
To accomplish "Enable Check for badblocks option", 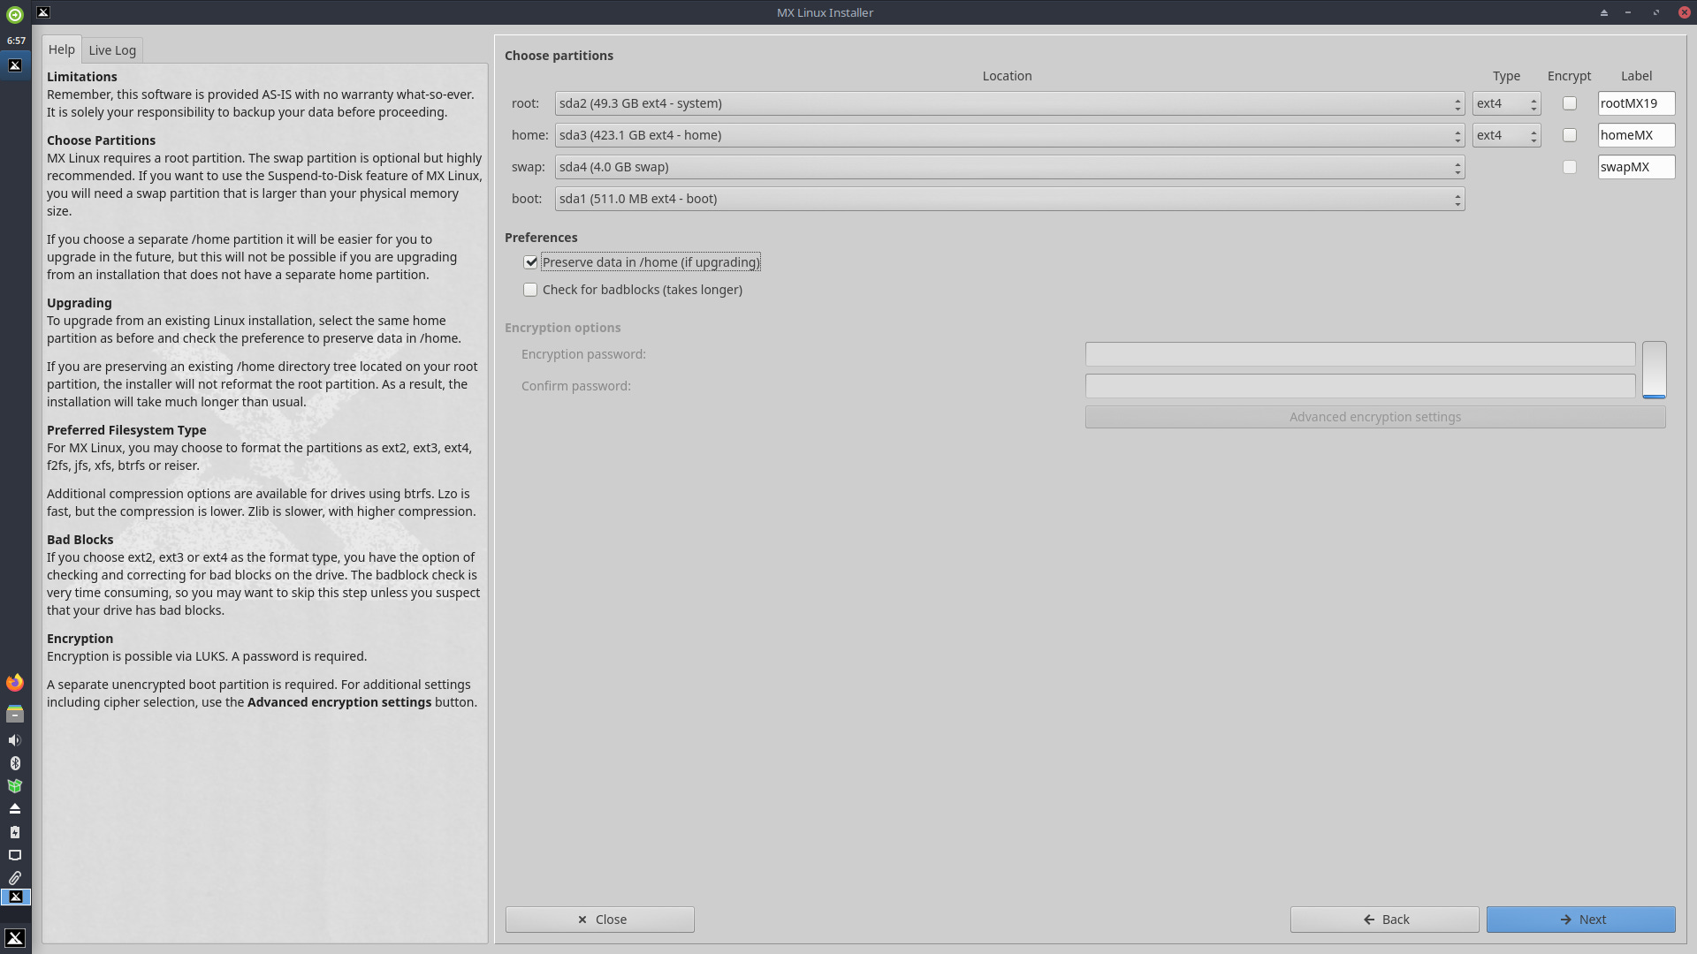I will 530,290.
